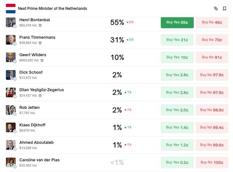The height and width of the screenshot is (172, 233).
Task: Buy Yes at 55¢ for Henri Bontenbal
Action: (x=177, y=22)
